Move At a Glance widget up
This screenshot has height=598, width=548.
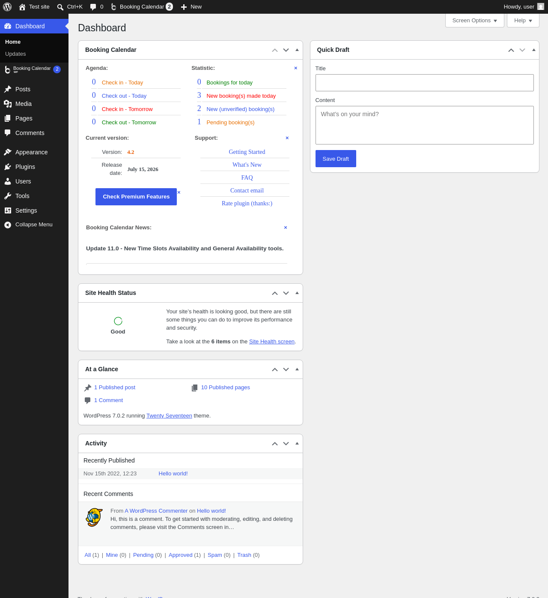[x=275, y=370]
